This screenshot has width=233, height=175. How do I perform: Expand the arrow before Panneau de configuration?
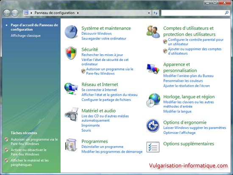(31, 13)
